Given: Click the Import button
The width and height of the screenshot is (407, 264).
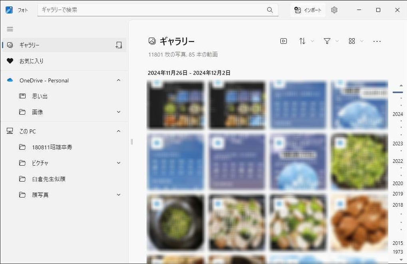Looking at the screenshot, I should coord(308,10).
